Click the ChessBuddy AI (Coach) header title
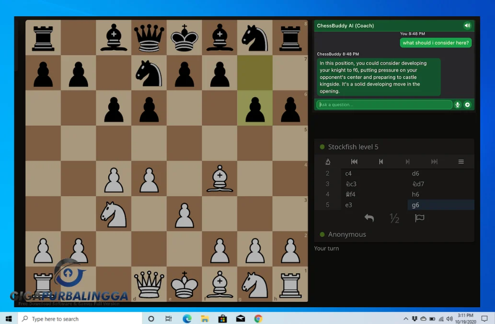Viewport: 495px width, 324px height. 345,25
